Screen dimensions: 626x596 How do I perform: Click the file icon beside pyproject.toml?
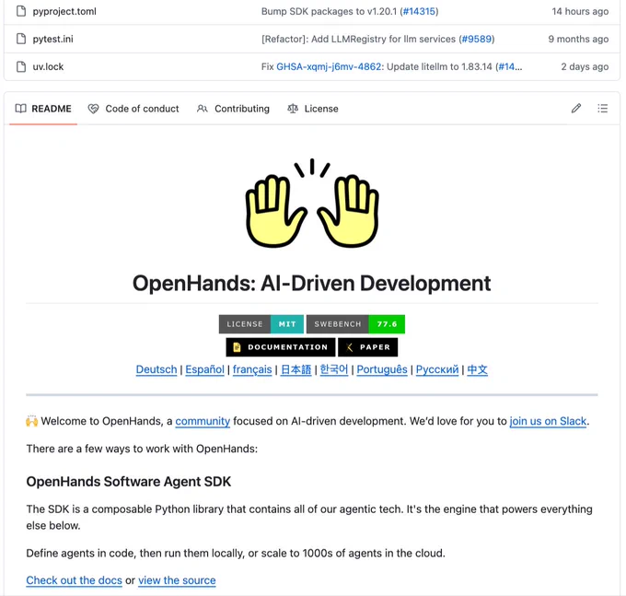tap(21, 11)
